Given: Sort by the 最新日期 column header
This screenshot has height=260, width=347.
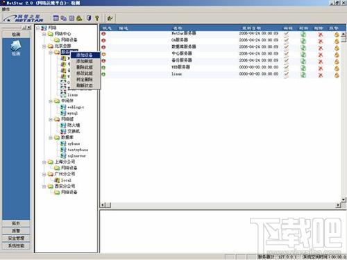Looking at the screenshot, I should tap(251, 28).
